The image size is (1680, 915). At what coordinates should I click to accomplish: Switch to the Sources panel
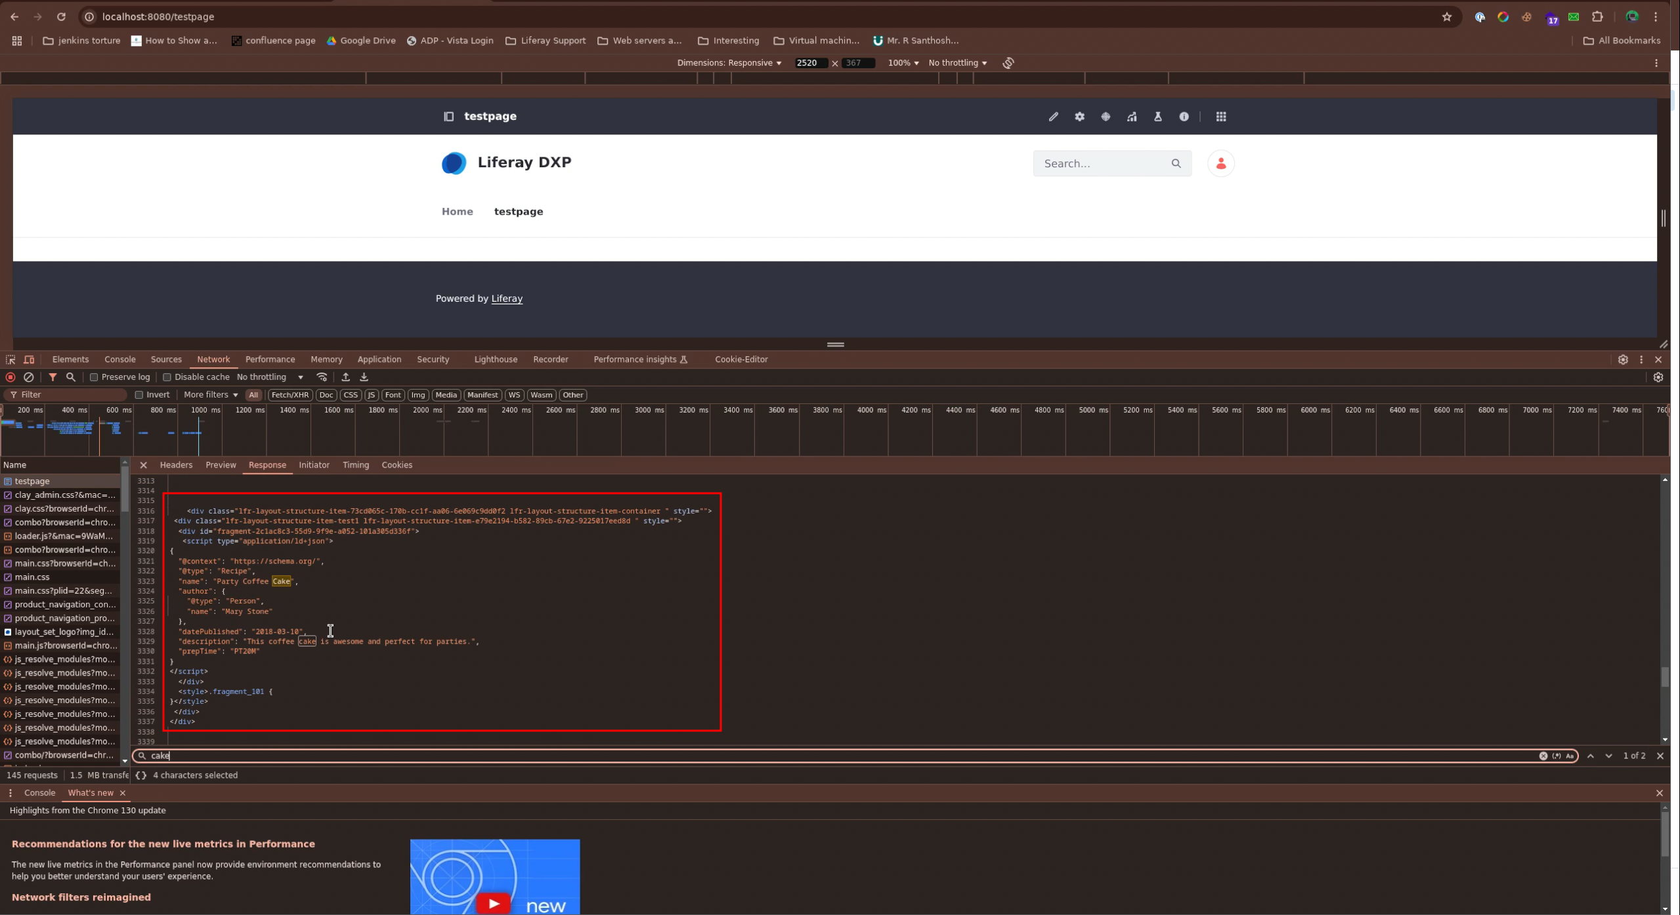click(166, 359)
